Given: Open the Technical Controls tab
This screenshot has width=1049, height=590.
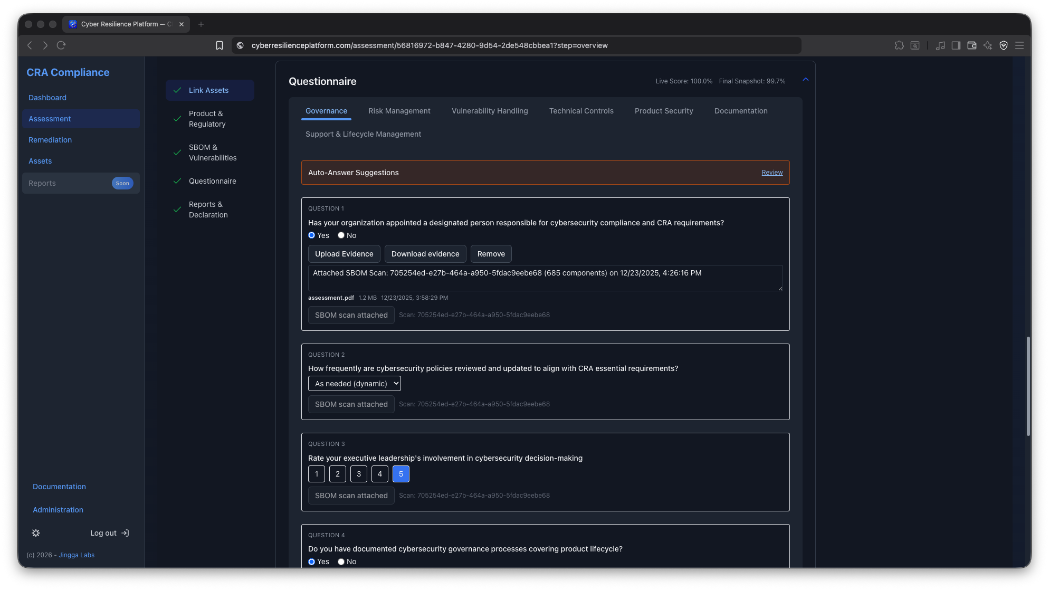Looking at the screenshot, I should pos(581,111).
